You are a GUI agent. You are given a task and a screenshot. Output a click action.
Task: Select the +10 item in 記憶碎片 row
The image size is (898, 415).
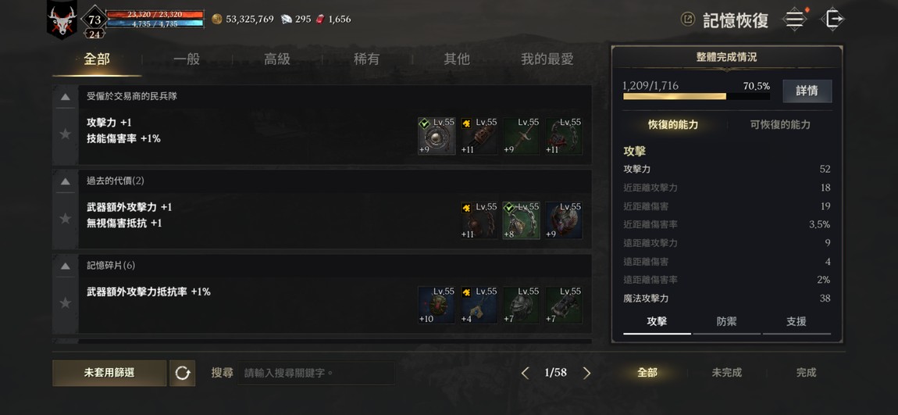click(x=437, y=305)
